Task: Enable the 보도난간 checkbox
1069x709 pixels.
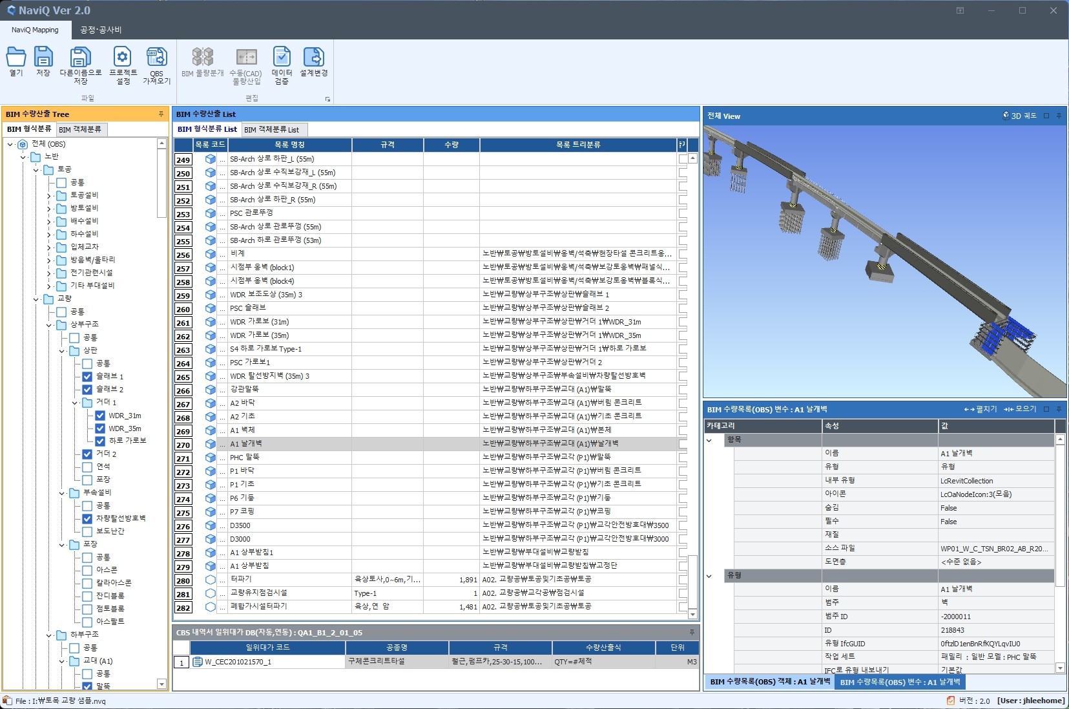Action: (87, 531)
